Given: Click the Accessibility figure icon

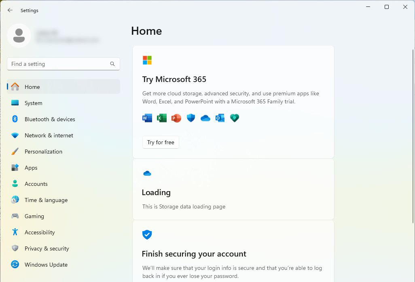Looking at the screenshot, I should (15, 232).
